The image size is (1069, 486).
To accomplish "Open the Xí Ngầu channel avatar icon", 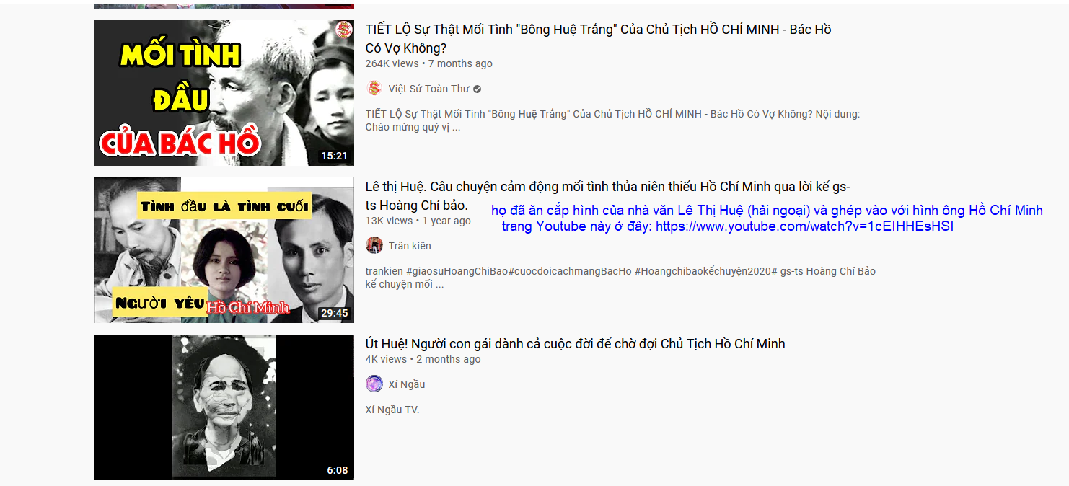I will tap(374, 384).
